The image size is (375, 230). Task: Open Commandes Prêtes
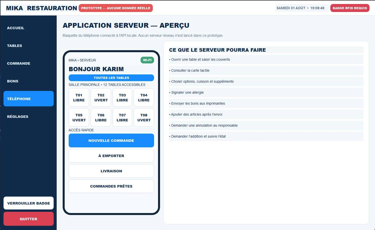point(111,186)
